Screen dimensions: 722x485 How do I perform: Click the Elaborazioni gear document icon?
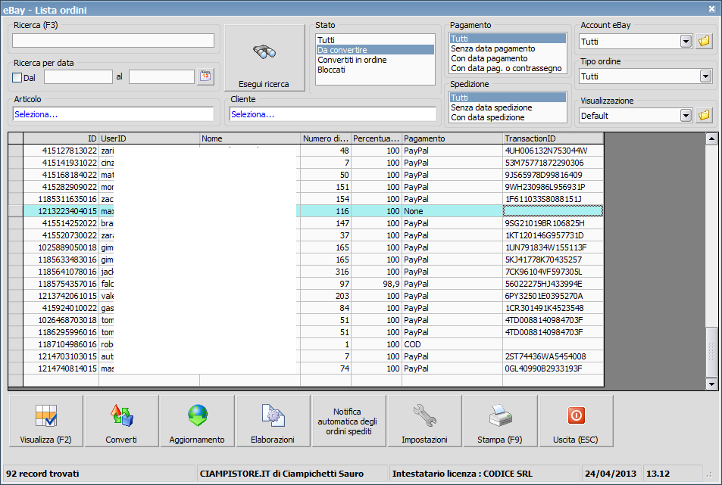[x=273, y=415]
